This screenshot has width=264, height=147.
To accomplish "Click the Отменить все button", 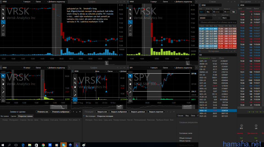I will point(43,112).
